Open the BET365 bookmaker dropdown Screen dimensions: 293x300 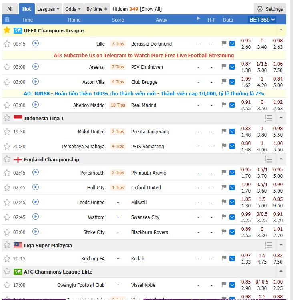(262, 20)
